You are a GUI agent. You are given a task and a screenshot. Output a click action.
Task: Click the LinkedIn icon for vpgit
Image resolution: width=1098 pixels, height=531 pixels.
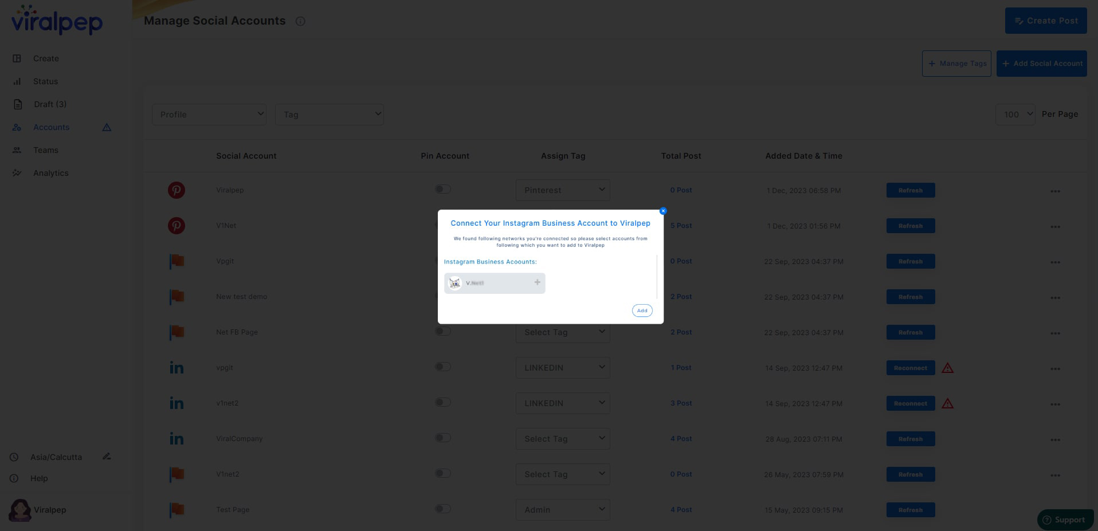click(177, 368)
